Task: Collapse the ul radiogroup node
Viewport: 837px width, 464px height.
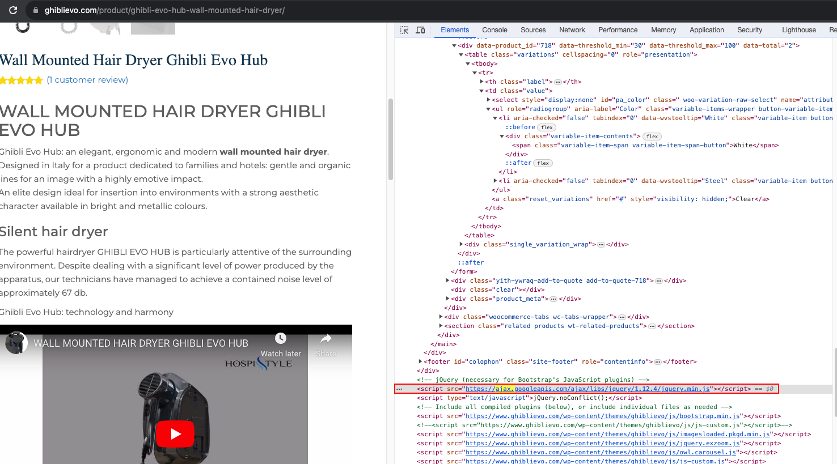Action: (488, 109)
